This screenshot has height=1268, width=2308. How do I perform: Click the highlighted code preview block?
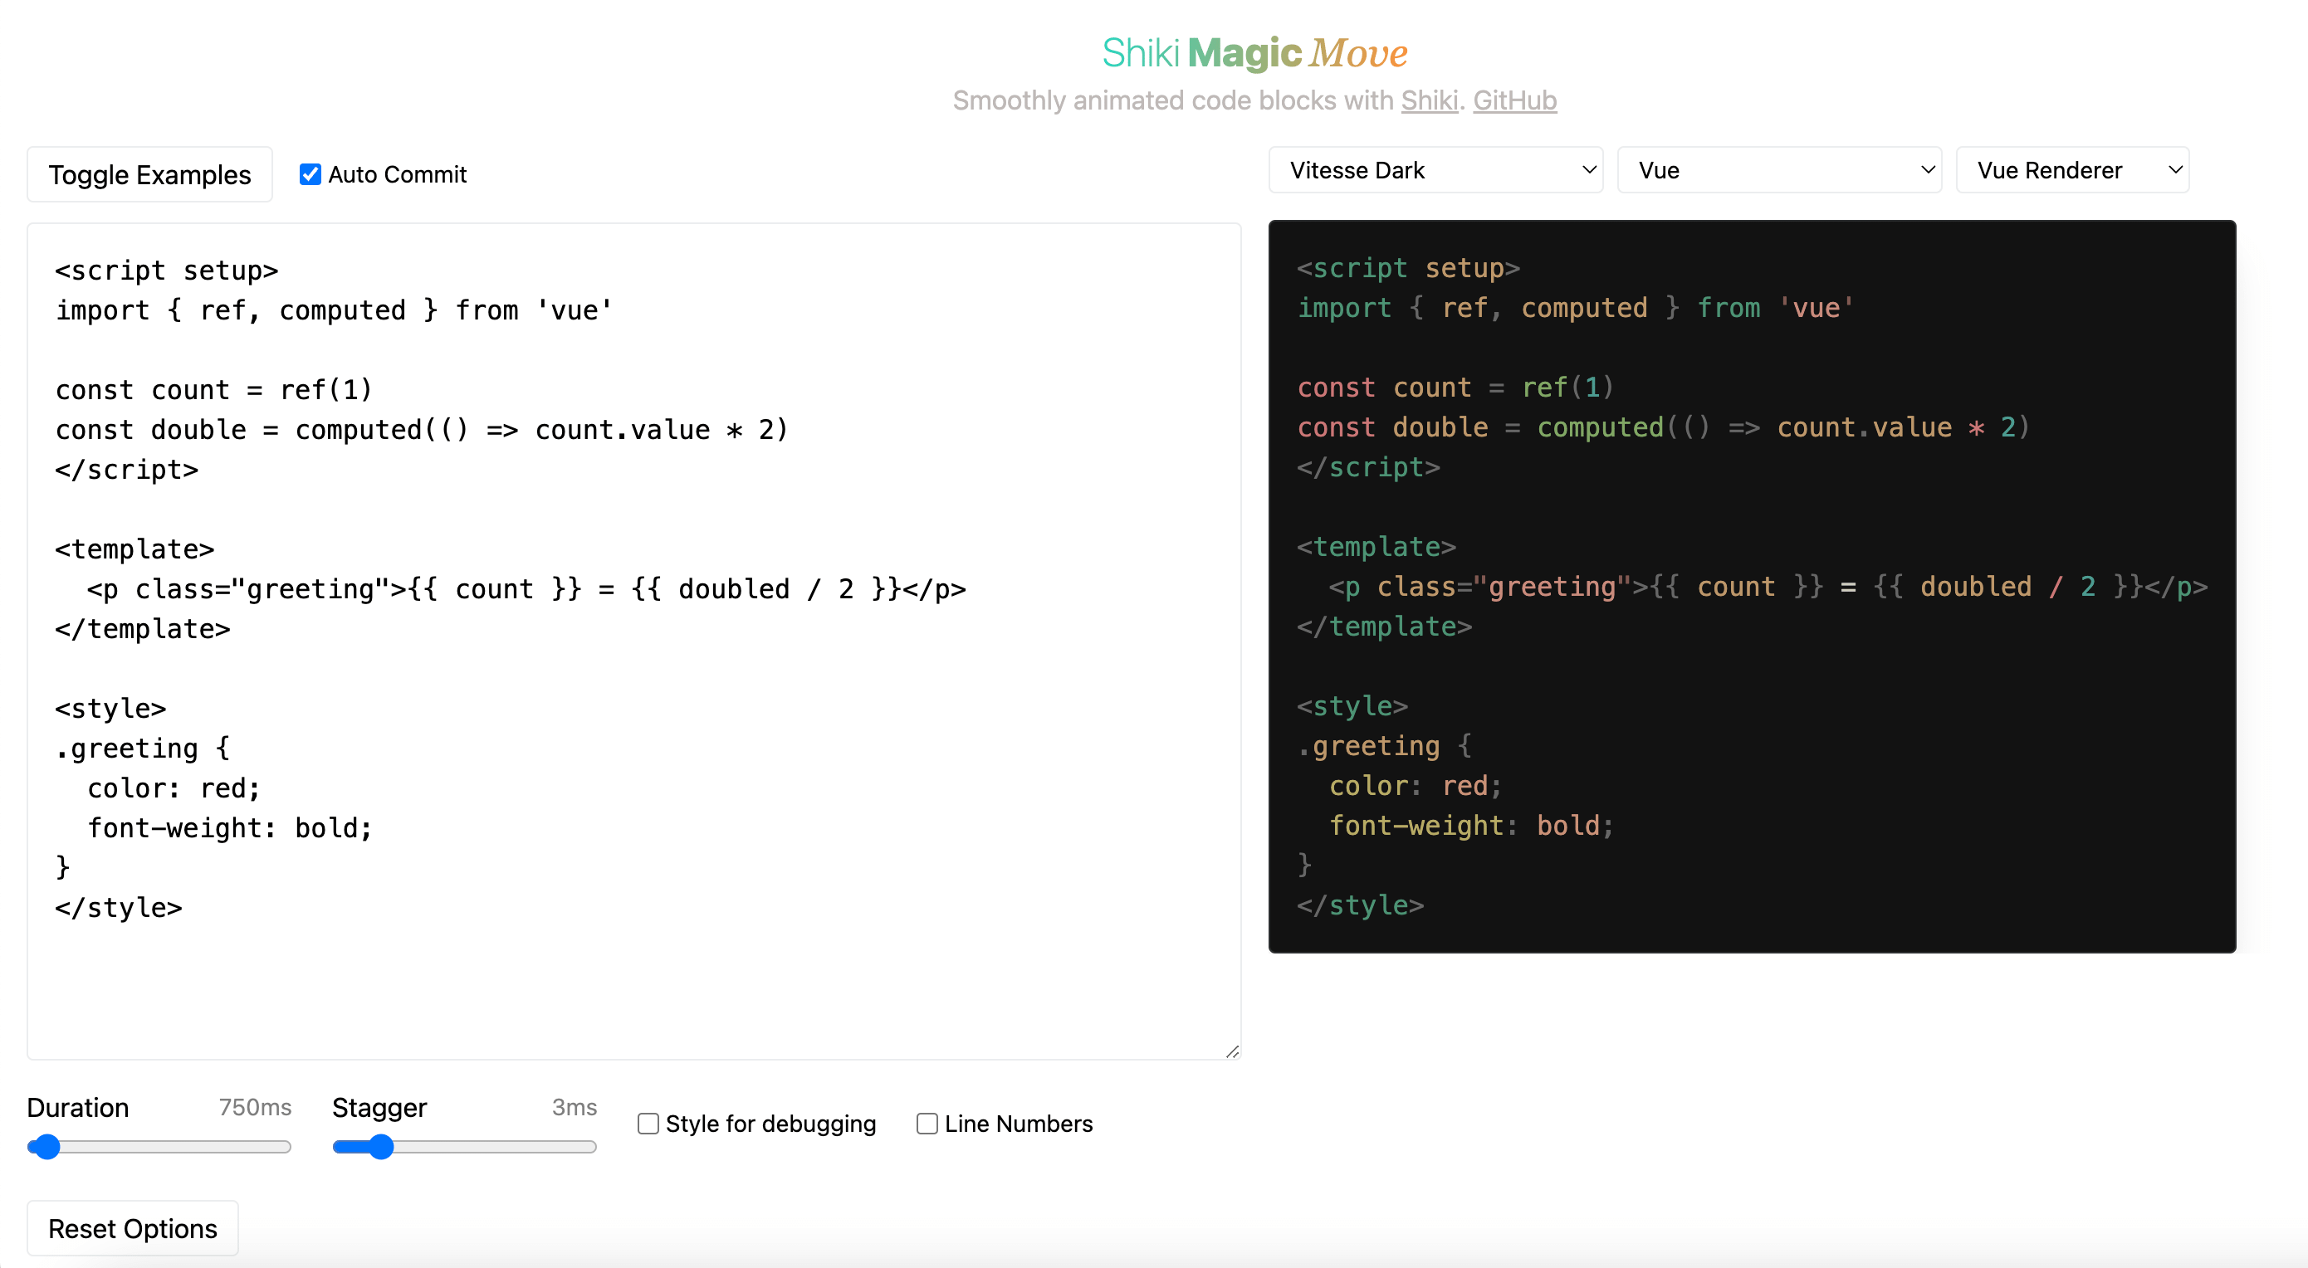[1752, 587]
